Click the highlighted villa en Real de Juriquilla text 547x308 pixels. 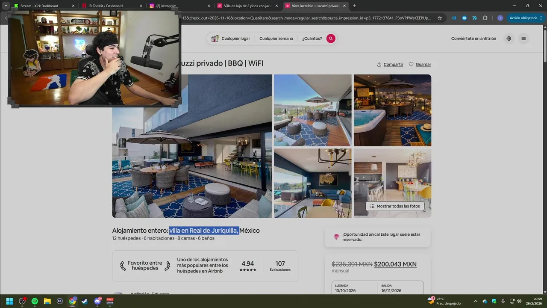[x=204, y=231]
